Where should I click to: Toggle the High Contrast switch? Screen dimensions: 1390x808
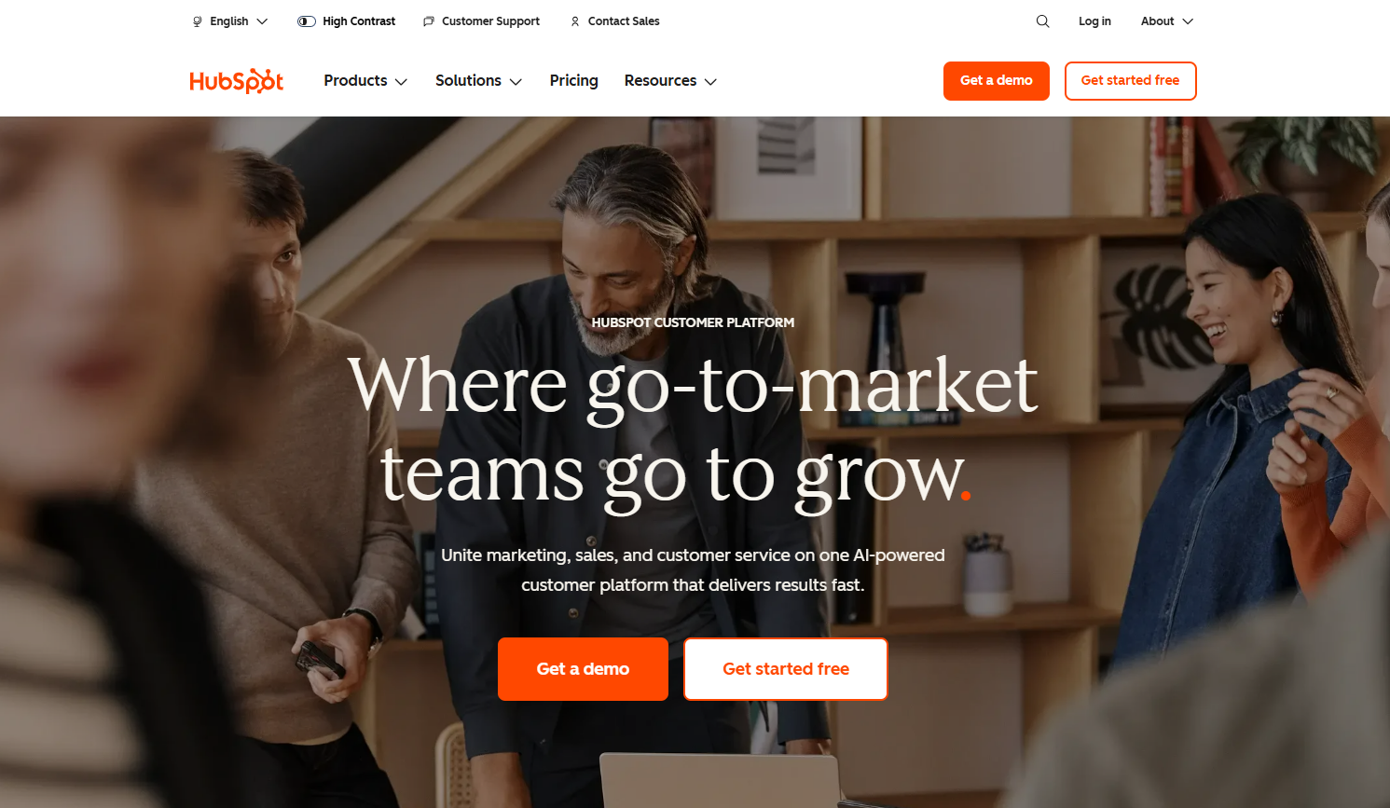click(307, 21)
